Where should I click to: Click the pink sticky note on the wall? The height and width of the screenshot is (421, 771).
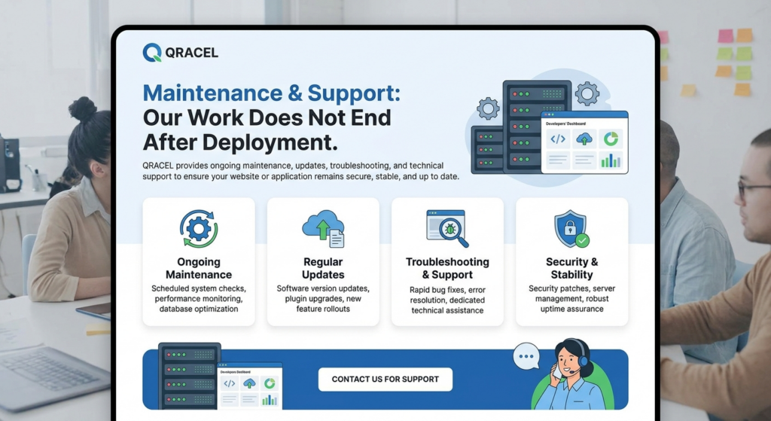point(725,36)
